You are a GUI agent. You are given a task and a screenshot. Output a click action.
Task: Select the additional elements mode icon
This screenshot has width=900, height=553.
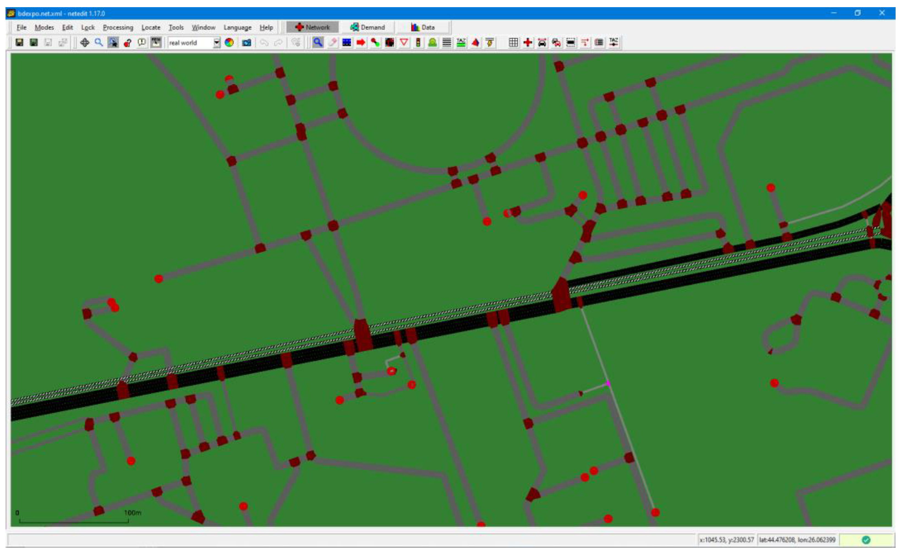pos(432,43)
